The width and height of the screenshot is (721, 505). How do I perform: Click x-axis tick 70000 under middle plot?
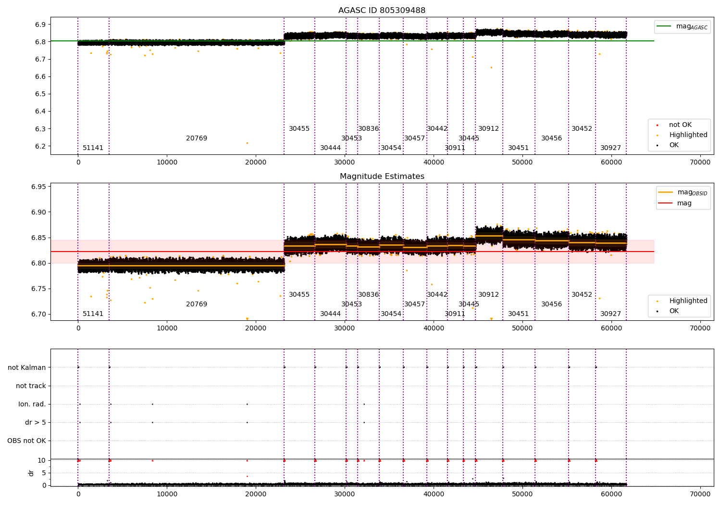[x=700, y=328]
